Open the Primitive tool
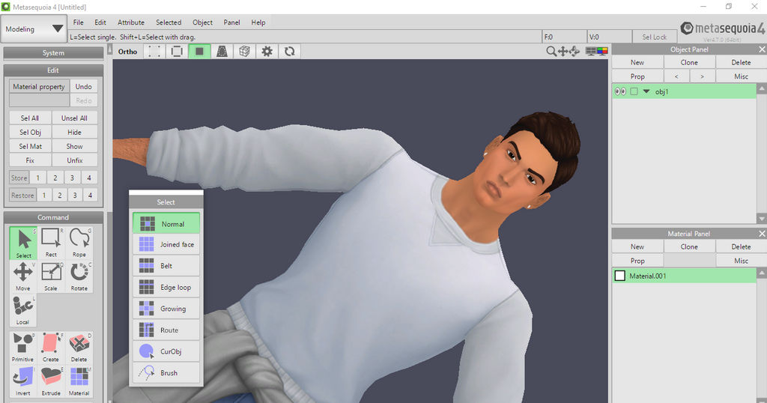The width and height of the screenshot is (767, 403). click(x=23, y=348)
